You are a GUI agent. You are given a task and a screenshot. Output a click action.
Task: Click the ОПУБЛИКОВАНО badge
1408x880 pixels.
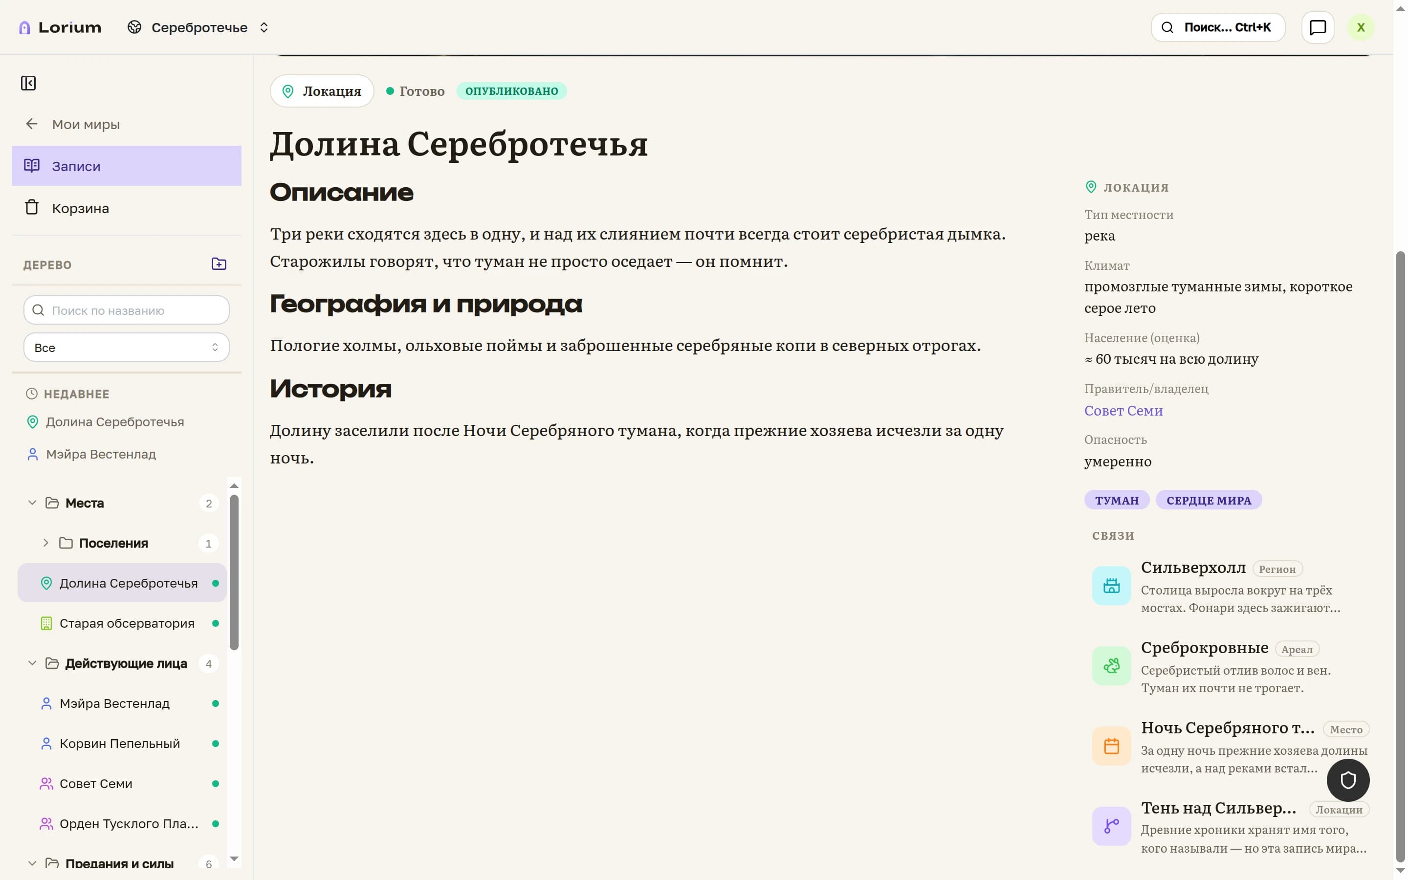511,91
